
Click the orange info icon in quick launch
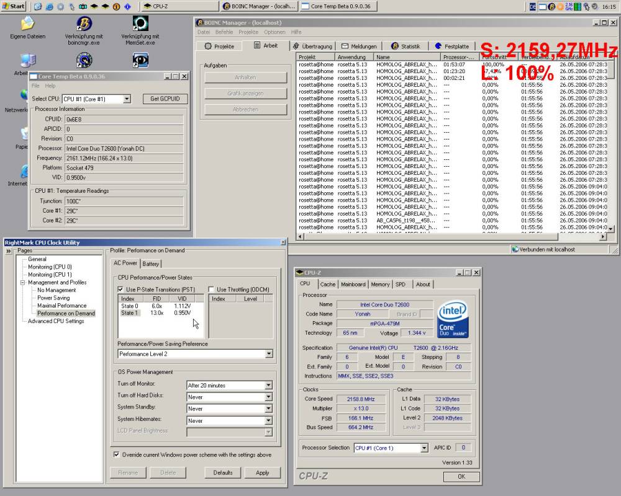(117, 6)
